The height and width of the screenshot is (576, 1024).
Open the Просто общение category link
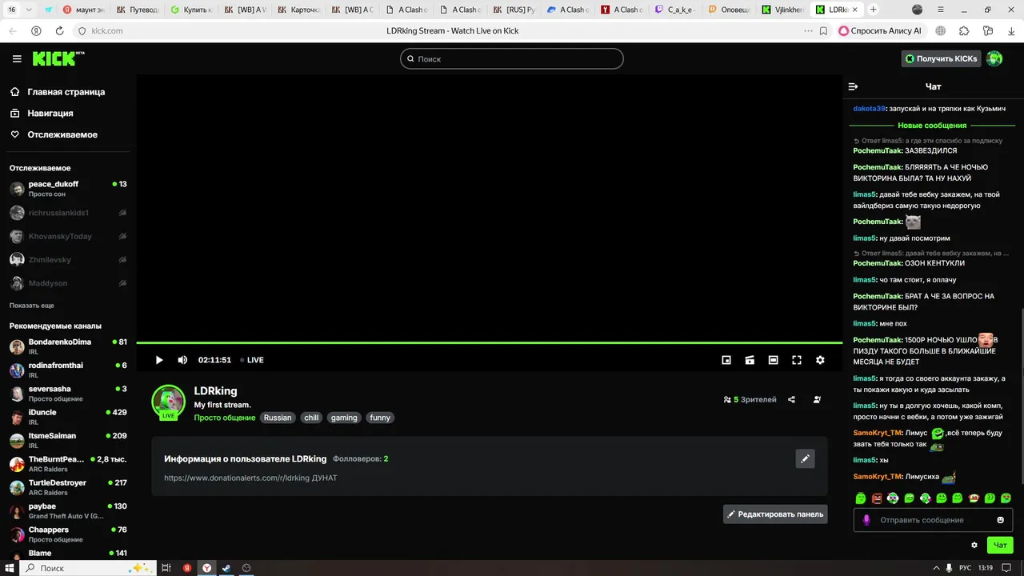[225, 418]
